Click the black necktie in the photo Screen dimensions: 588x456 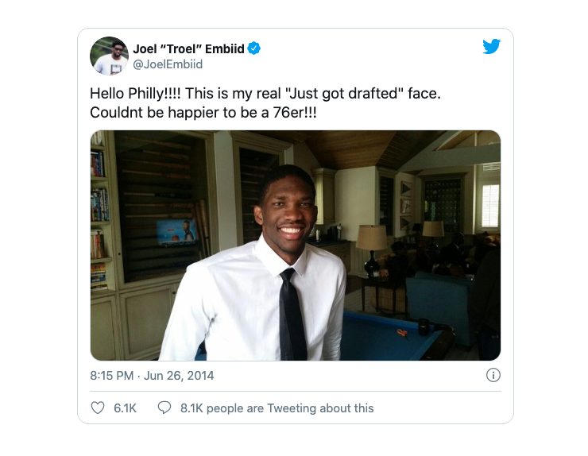tap(293, 315)
